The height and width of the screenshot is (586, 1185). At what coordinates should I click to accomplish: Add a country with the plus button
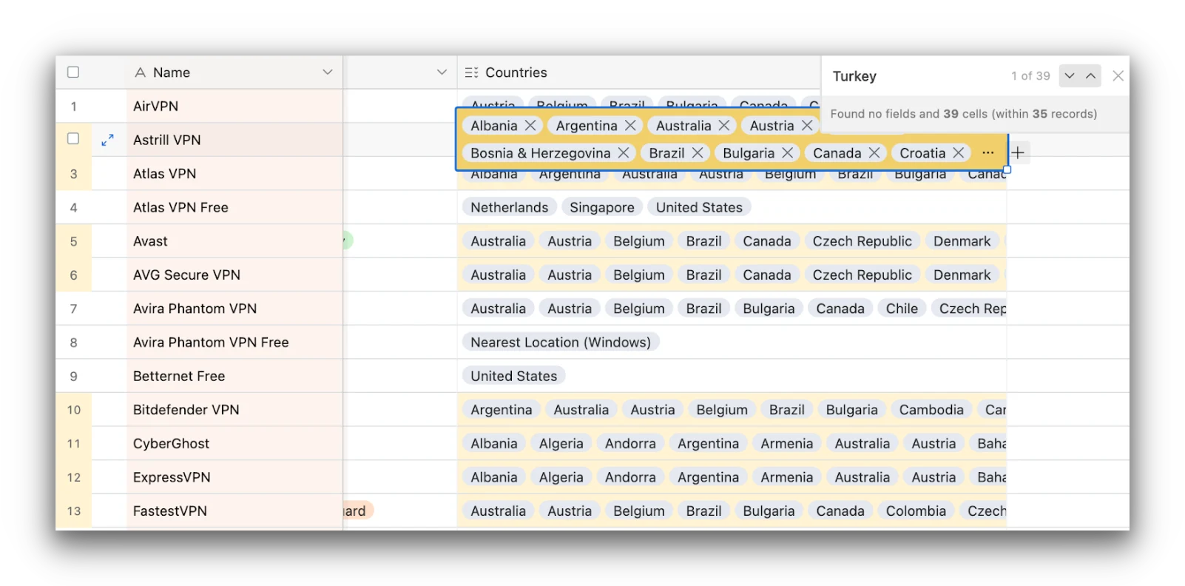1018,152
